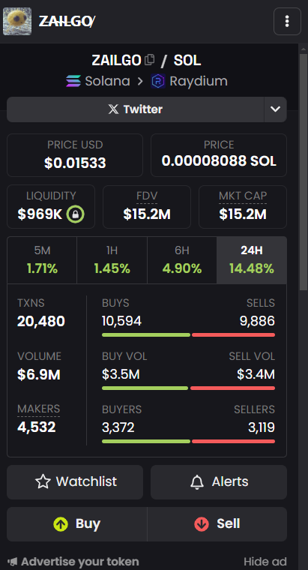This screenshot has height=570, width=308.
Task: Click the ZAILGO header title text
Action: (x=67, y=22)
